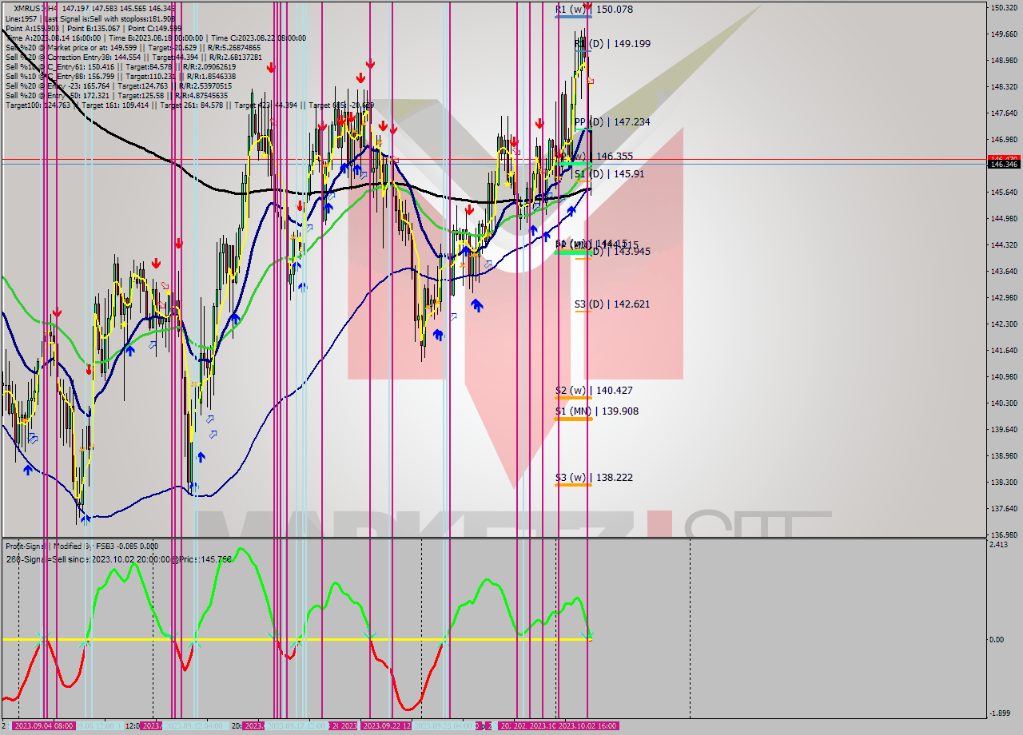Click the 150.320 price axis value
The width and height of the screenshot is (1023, 735).
[x=1003, y=7]
